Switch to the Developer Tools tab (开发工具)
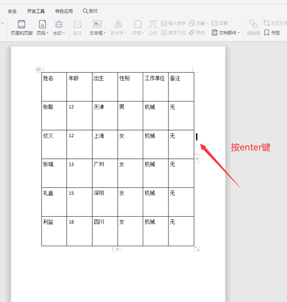Image resolution: width=287 pixels, height=302 pixels. (x=36, y=11)
